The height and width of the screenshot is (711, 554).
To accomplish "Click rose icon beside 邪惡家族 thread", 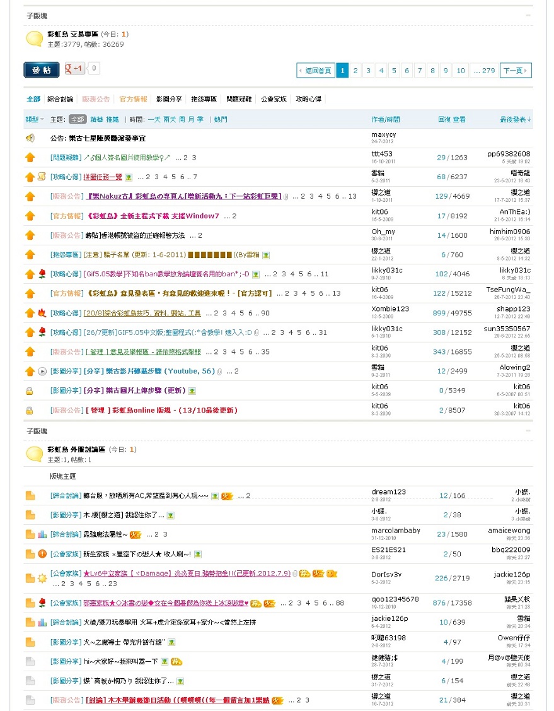I will [x=42, y=602].
